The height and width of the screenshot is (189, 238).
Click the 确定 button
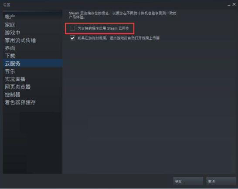188,181
